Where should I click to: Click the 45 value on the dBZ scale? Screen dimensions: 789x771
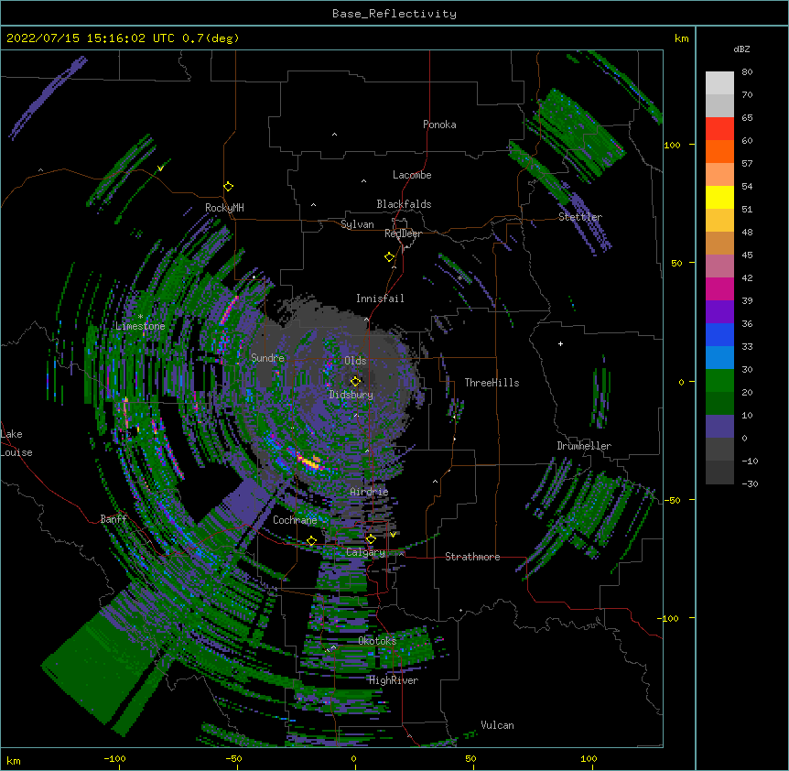coord(747,255)
